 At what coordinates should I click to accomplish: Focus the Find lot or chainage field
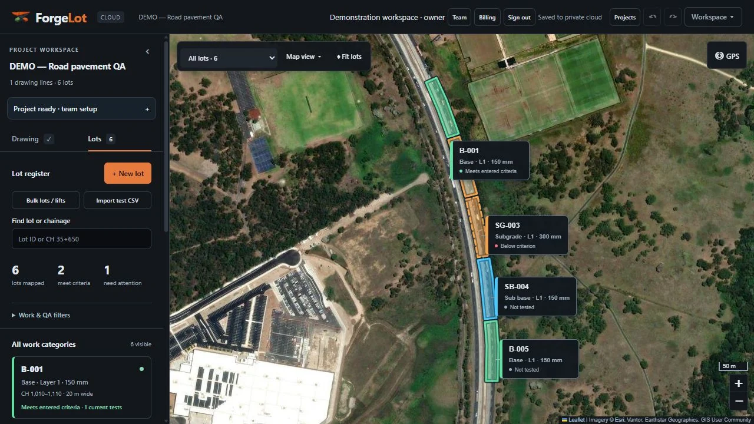(x=81, y=239)
